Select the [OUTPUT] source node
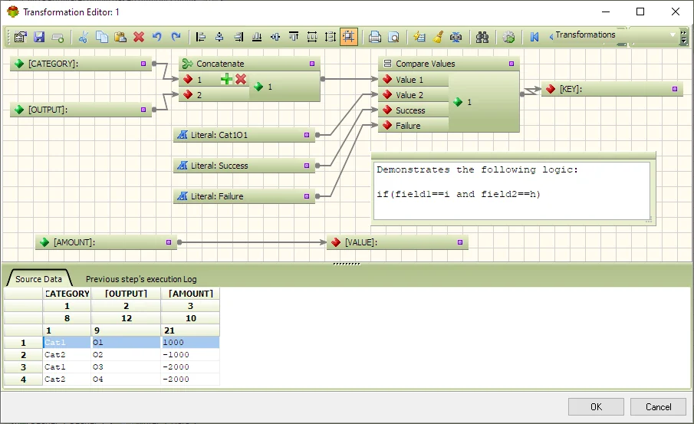The height and width of the screenshot is (424, 694). 81,110
